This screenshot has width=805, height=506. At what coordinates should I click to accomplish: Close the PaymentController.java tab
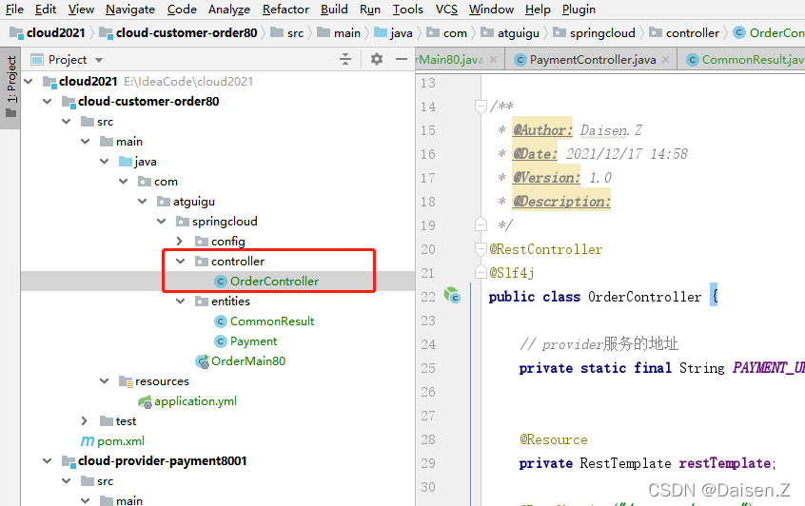coord(665,60)
